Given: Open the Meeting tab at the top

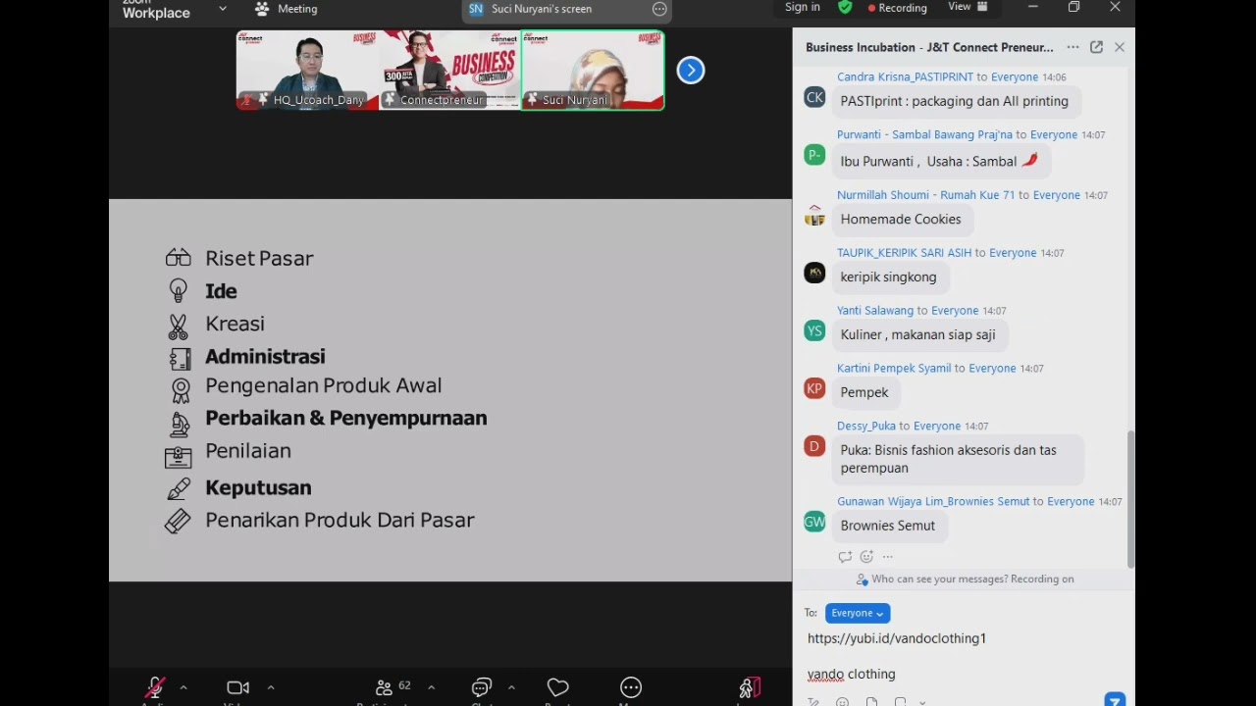Looking at the screenshot, I should (287, 9).
